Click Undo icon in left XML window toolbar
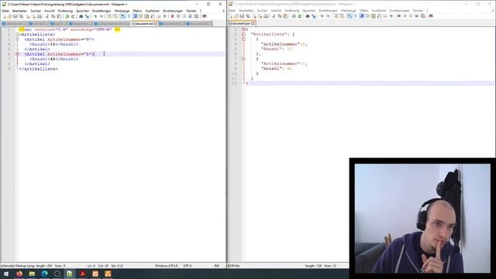This screenshot has width=496, height=279. 67,16
